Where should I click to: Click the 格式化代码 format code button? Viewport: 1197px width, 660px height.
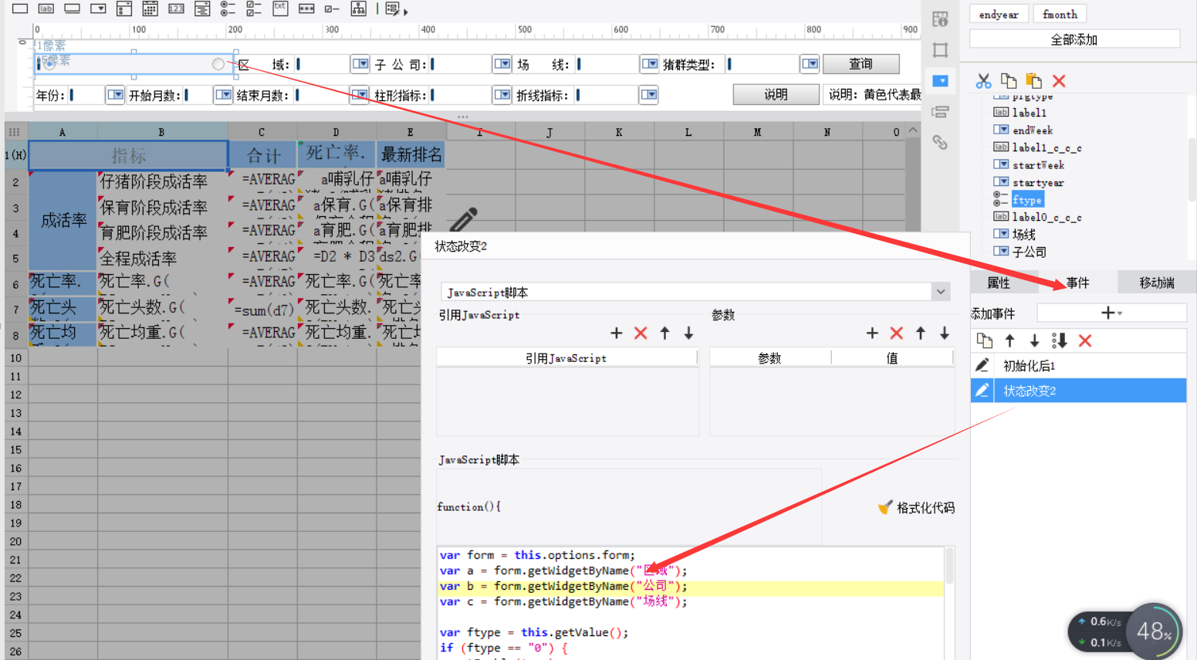point(916,507)
